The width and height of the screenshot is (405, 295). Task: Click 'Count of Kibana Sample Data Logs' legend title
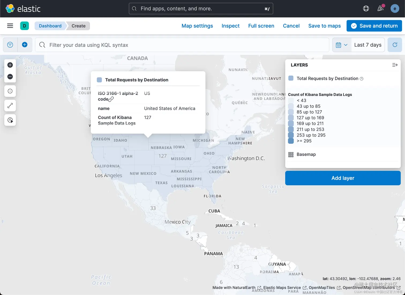(x=320, y=94)
